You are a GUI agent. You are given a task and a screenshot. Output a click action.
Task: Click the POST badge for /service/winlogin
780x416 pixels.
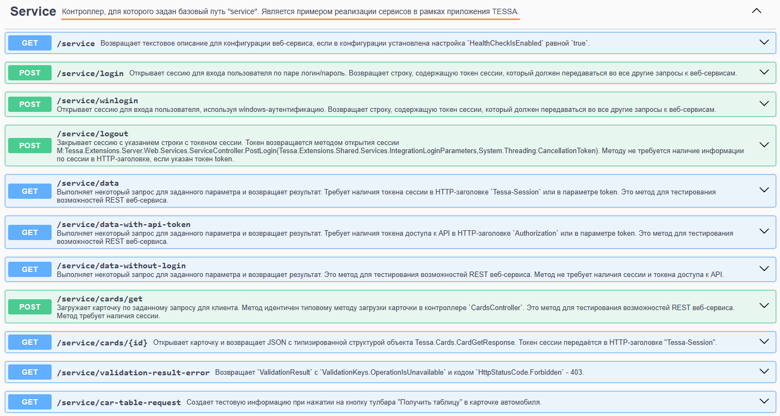(30, 104)
